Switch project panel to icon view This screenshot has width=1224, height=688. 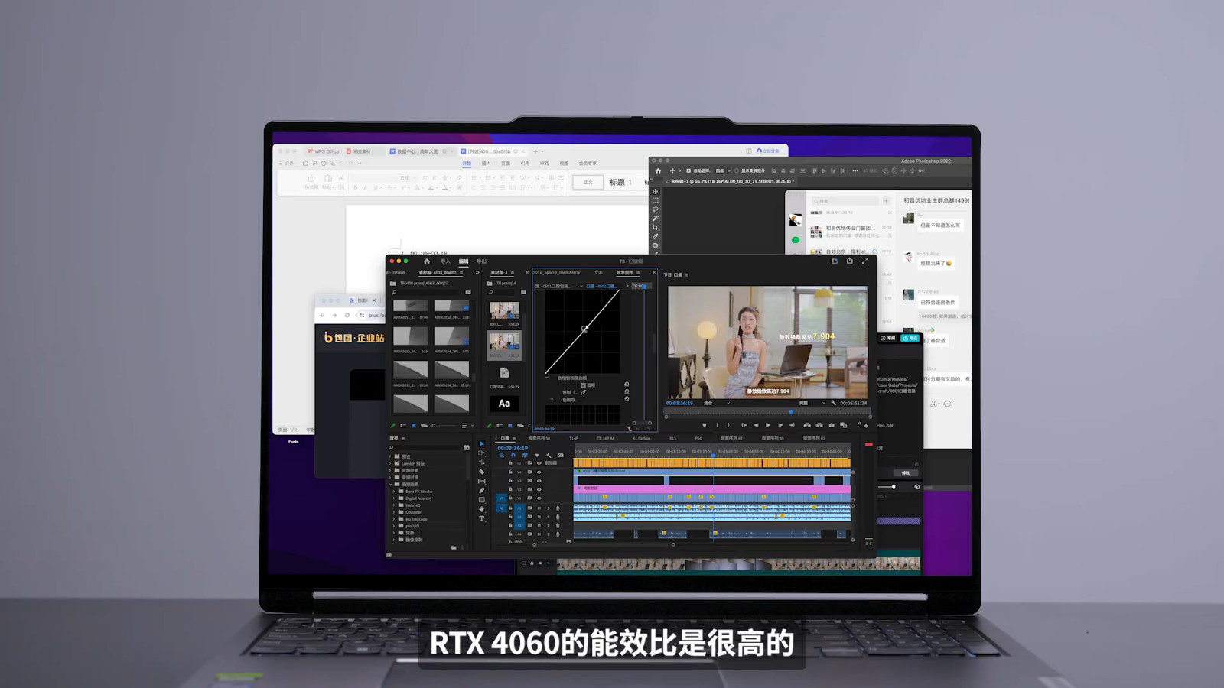click(414, 426)
